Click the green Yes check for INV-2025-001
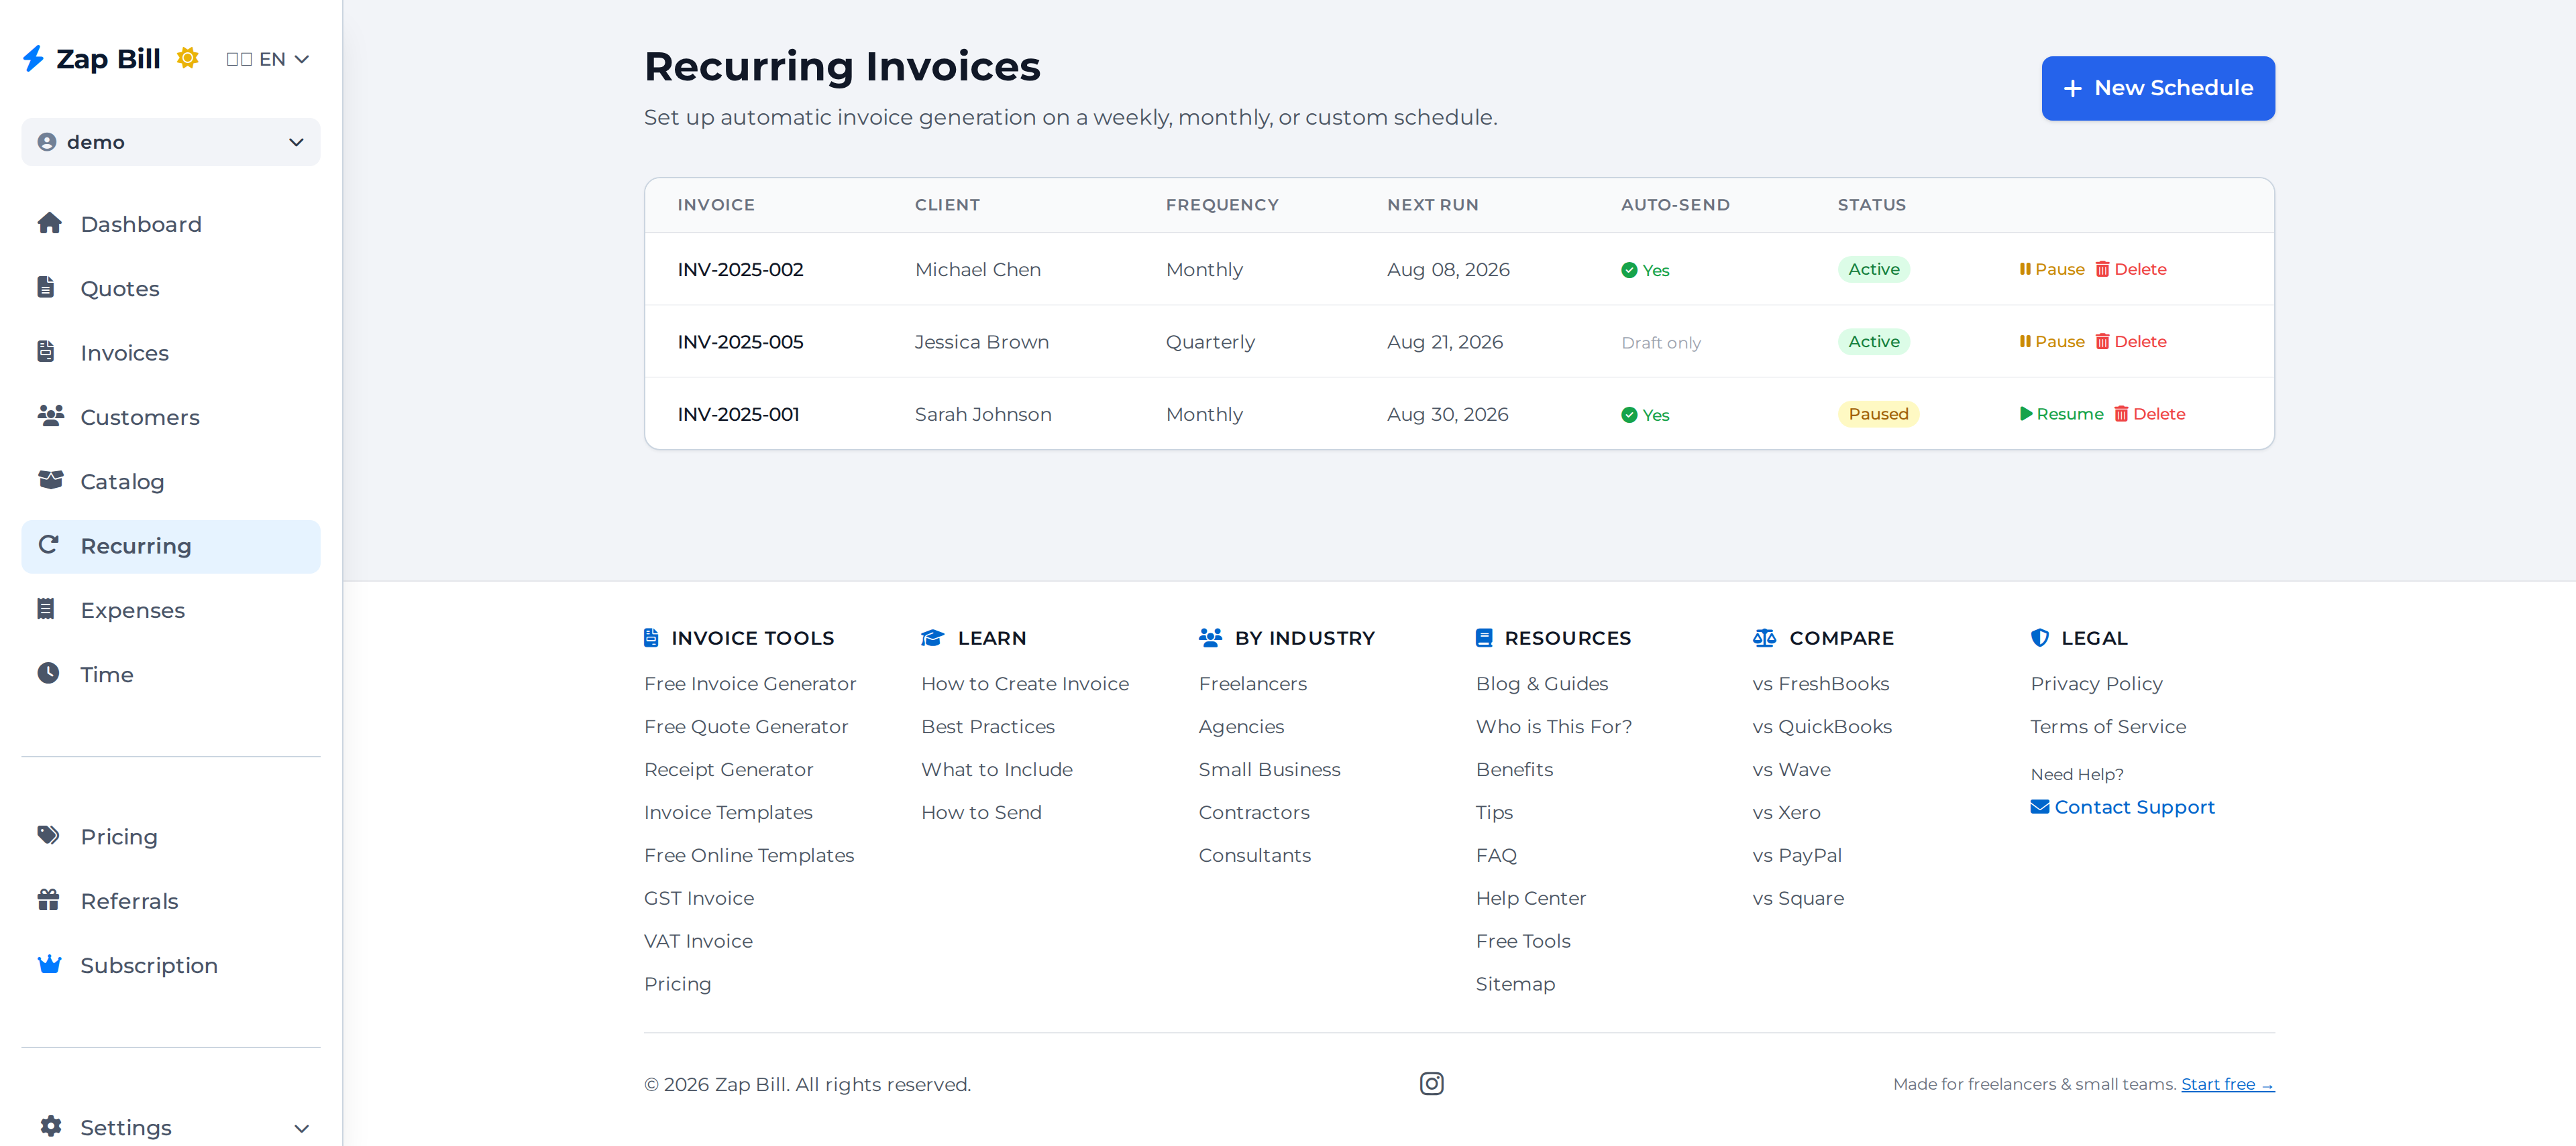 point(1645,415)
